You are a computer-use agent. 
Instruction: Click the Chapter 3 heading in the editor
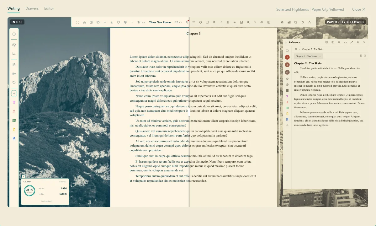click(x=193, y=34)
